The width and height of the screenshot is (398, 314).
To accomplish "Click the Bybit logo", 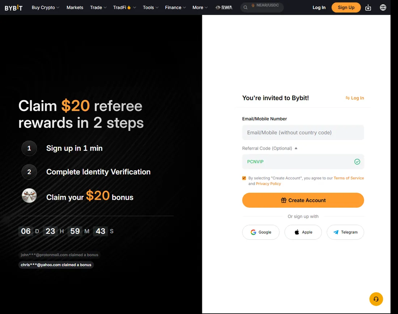I will (13, 8).
